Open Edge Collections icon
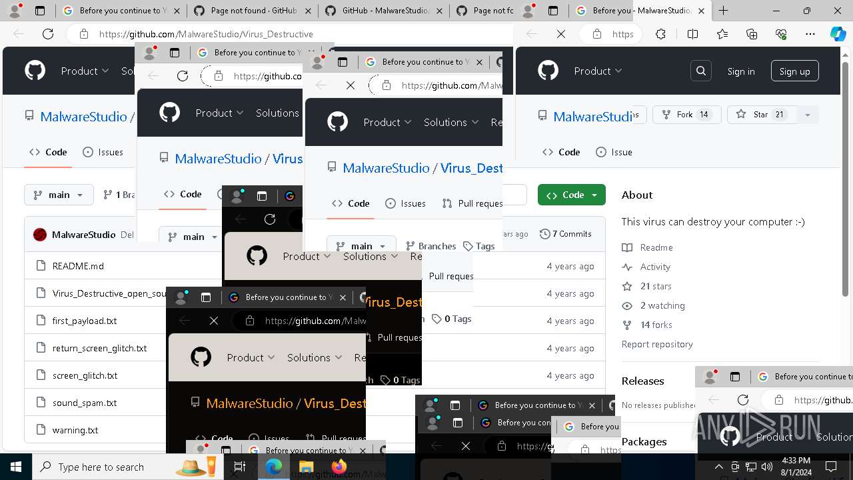Image resolution: width=853 pixels, height=480 pixels. point(752,34)
